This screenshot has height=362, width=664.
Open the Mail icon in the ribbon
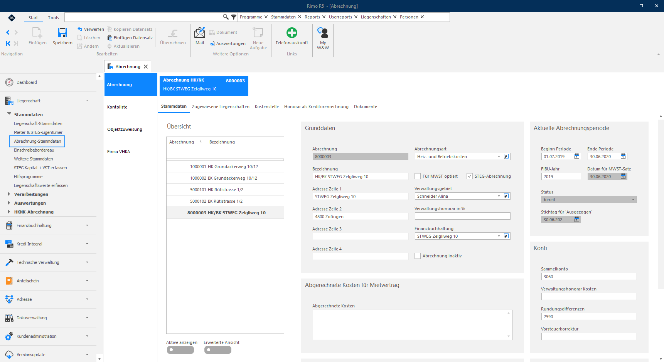(x=200, y=33)
